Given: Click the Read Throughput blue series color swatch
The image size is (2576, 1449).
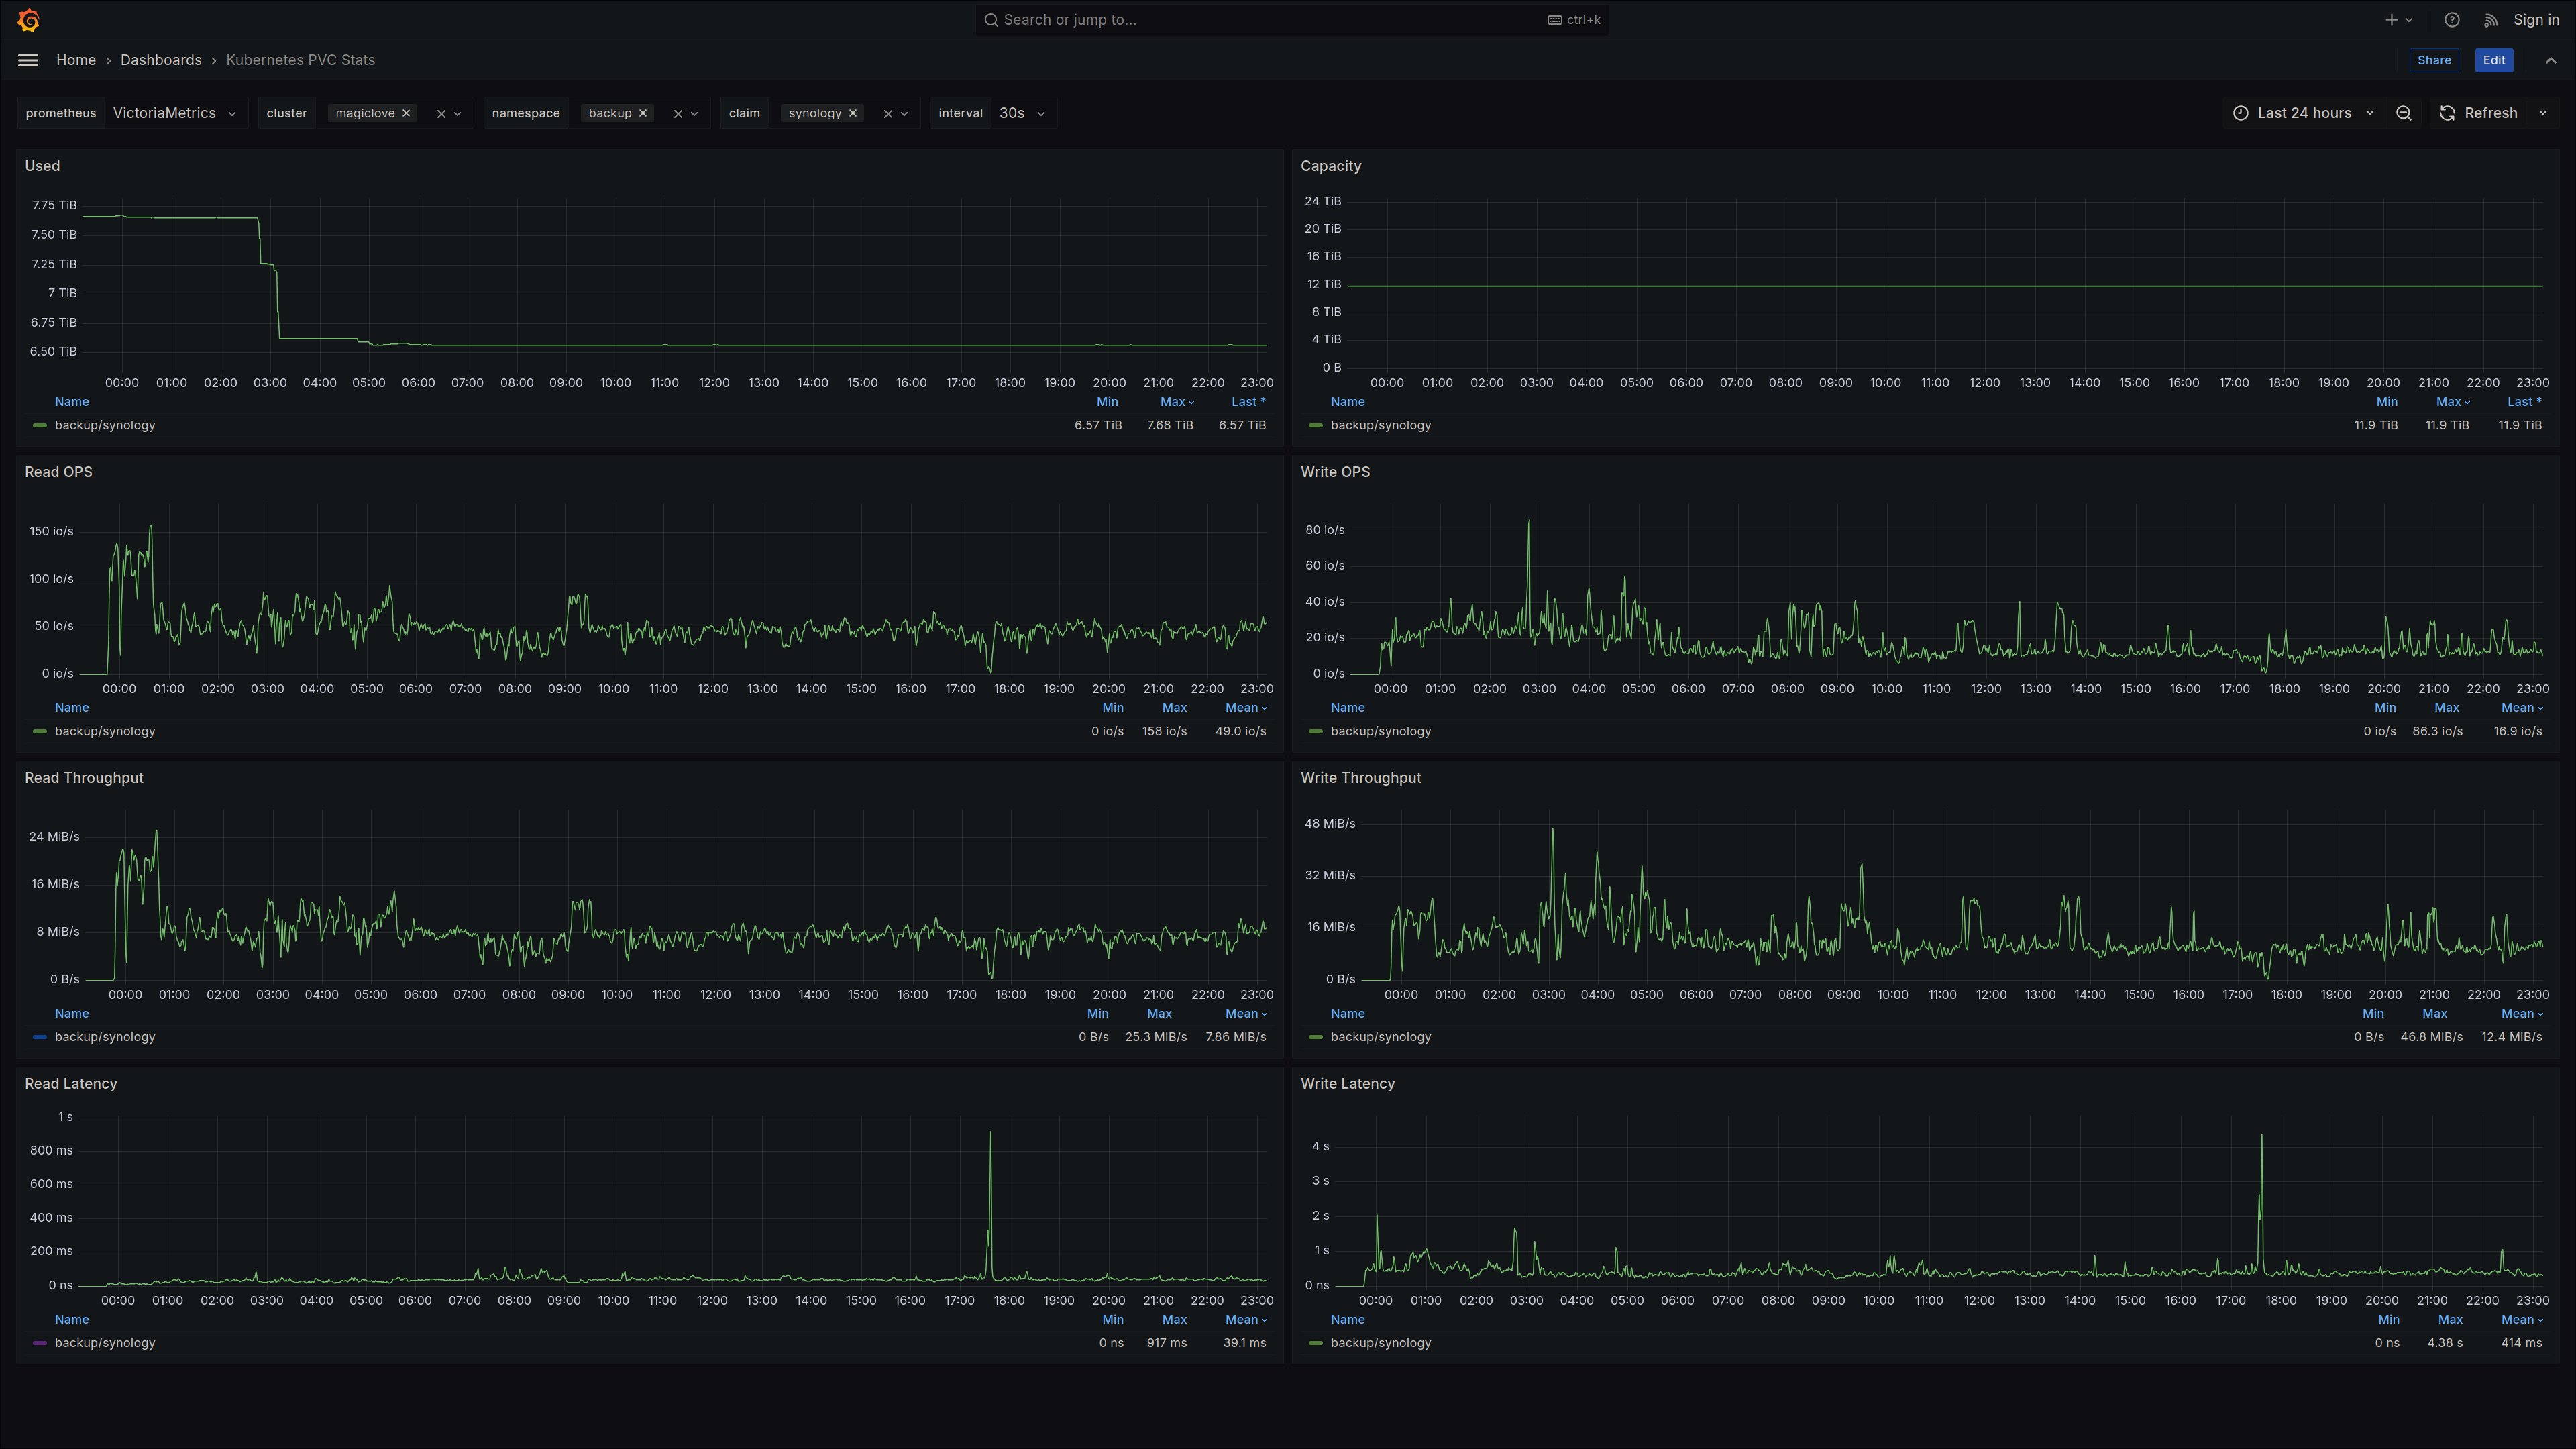Looking at the screenshot, I should point(40,1037).
